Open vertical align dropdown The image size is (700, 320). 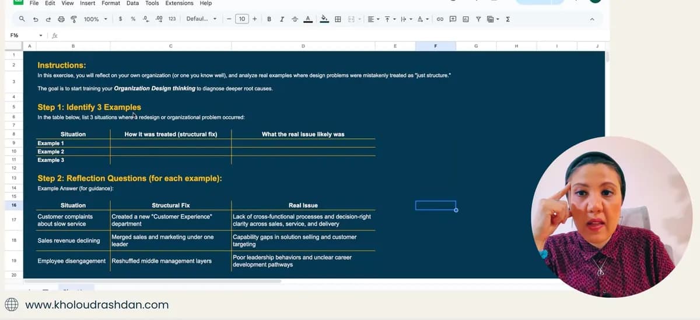click(x=390, y=19)
